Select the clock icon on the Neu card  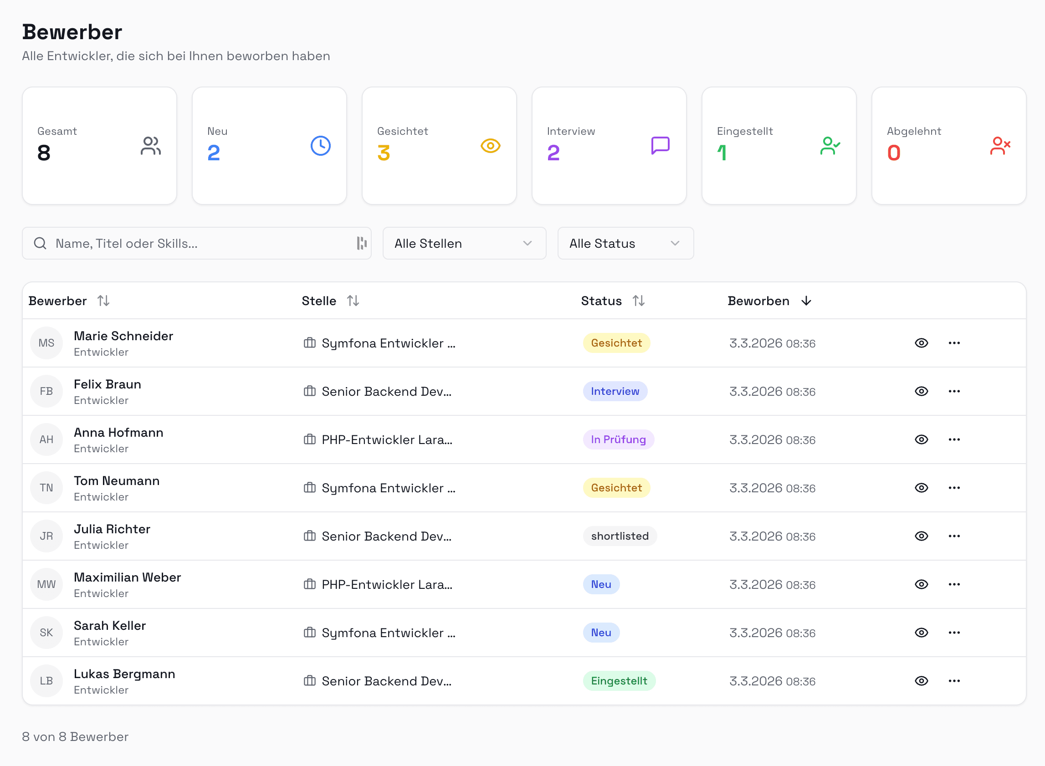(x=320, y=146)
